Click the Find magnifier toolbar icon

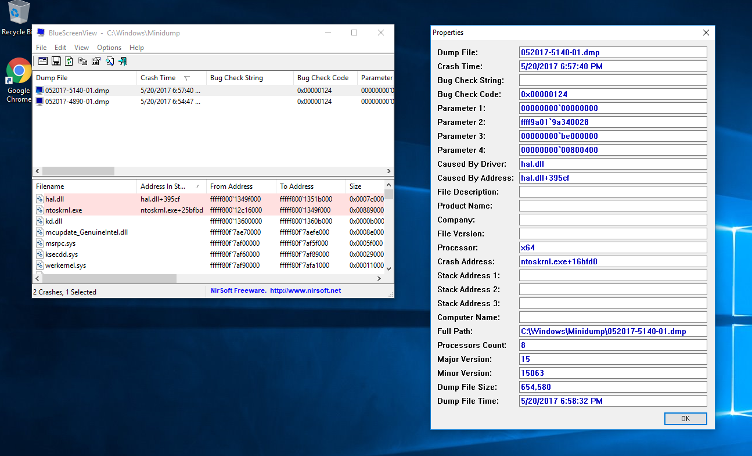click(109, 61)
